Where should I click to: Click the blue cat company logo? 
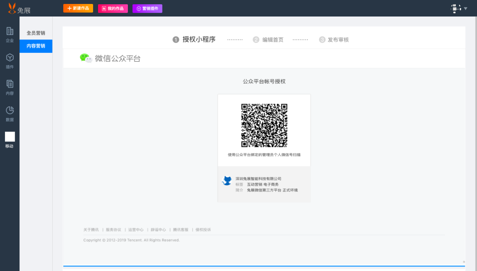tap(227, 181)
